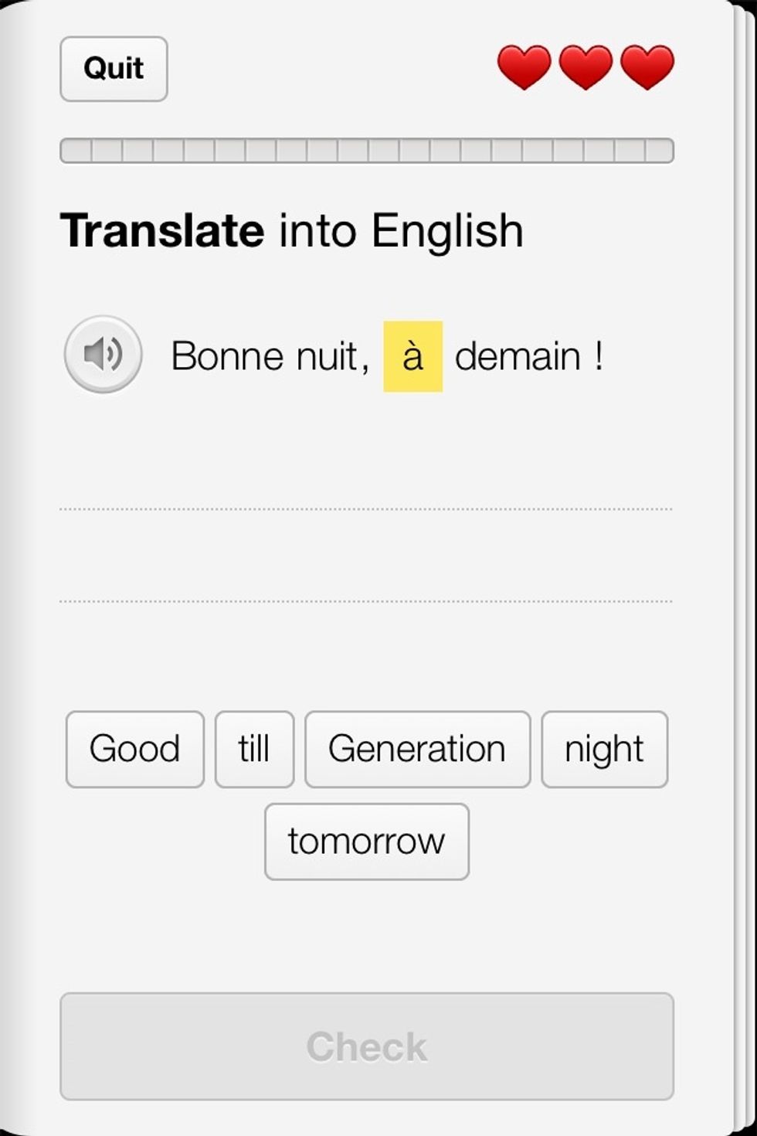Click the first dotted answer line
This screenshot has width=757, height=1136.
pos(366,508)
